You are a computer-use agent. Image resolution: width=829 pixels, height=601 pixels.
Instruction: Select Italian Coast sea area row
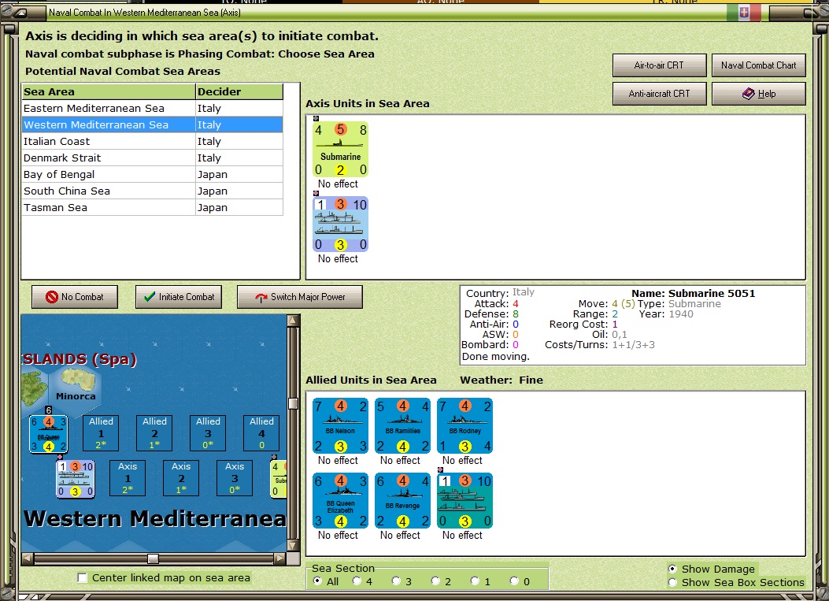point(152,141)
